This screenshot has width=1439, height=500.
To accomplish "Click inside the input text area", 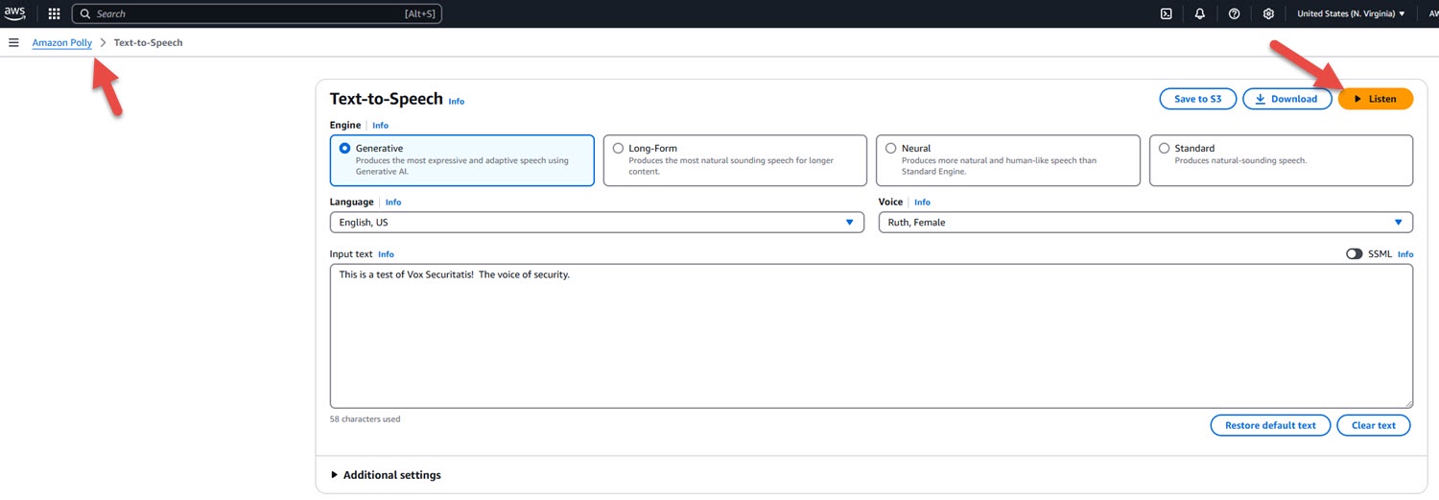I will click(871, 336).
